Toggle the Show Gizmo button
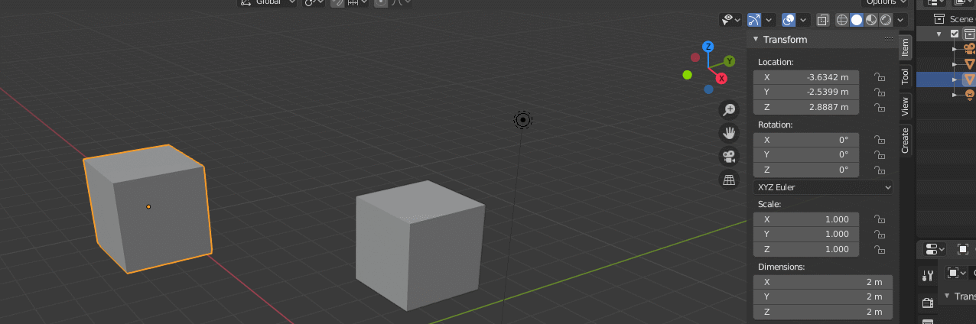The height and width of the screenshot is (324, 976). click(x=754, y=20)
